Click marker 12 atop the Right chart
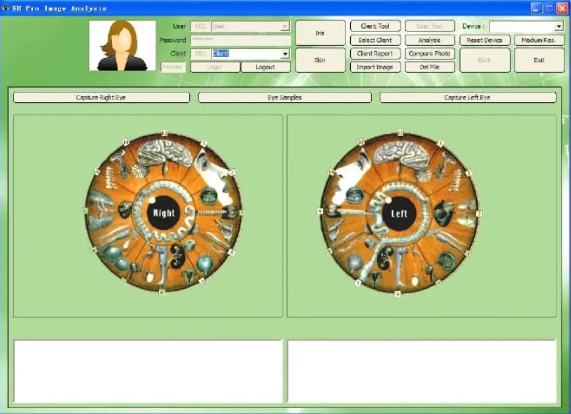This screenshot has height=414, width=571. coord(165,133)
